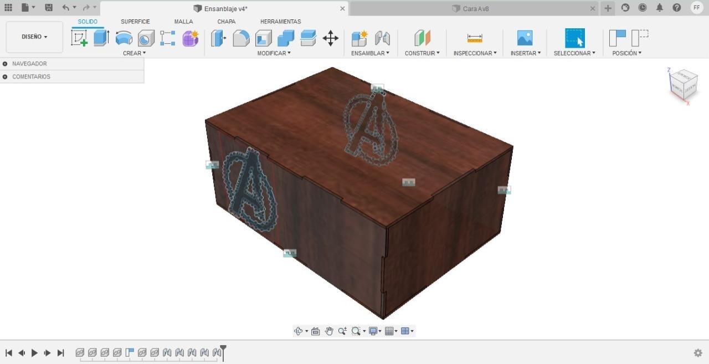
Task: Open the Help question mark menu
Action: coord(677,8)
